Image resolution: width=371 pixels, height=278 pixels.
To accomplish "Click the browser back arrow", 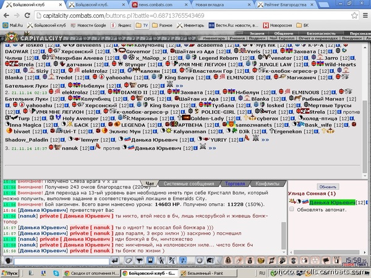I will coord(6,15).
